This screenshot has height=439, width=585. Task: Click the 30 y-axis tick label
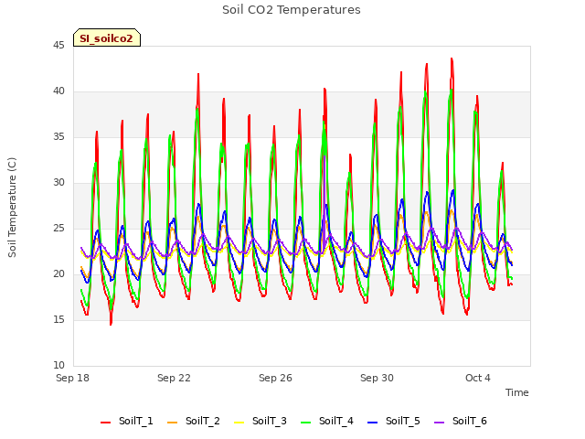(x=58, y=183)
